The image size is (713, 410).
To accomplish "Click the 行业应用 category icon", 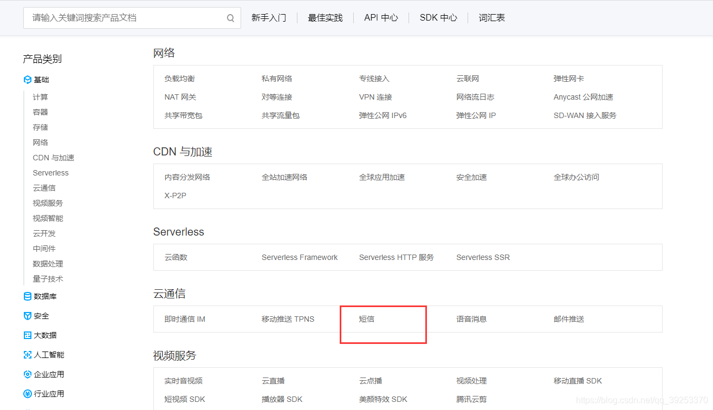I will (27, 394).
